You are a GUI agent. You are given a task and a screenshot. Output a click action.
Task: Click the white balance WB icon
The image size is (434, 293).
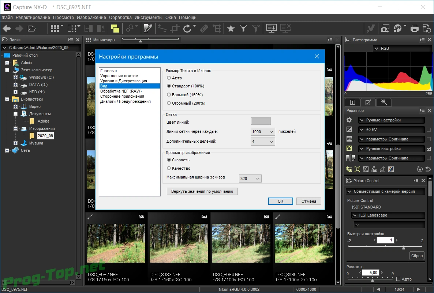[x=349, y=139]
